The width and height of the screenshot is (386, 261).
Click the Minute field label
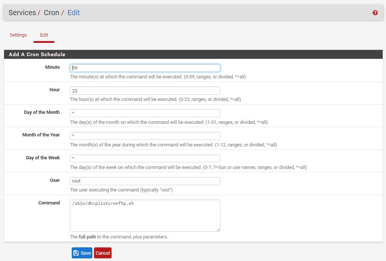(53, 67)
